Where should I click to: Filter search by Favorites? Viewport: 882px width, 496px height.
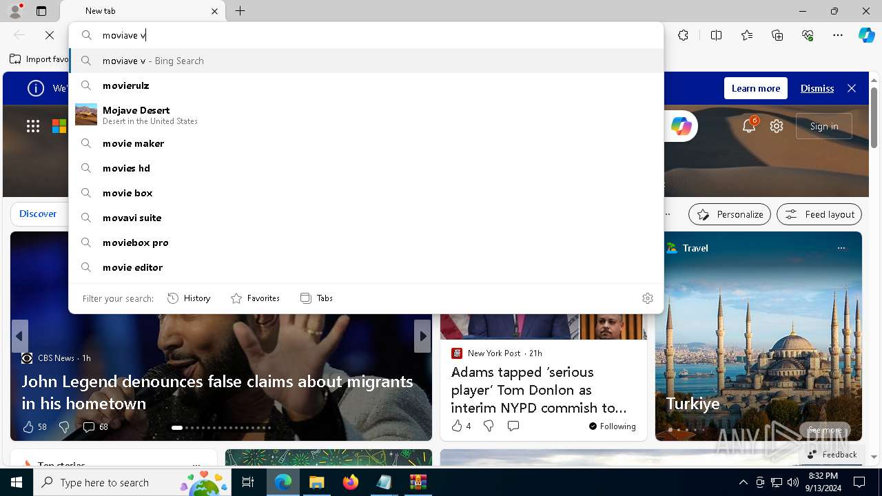(x=255, y=298)
